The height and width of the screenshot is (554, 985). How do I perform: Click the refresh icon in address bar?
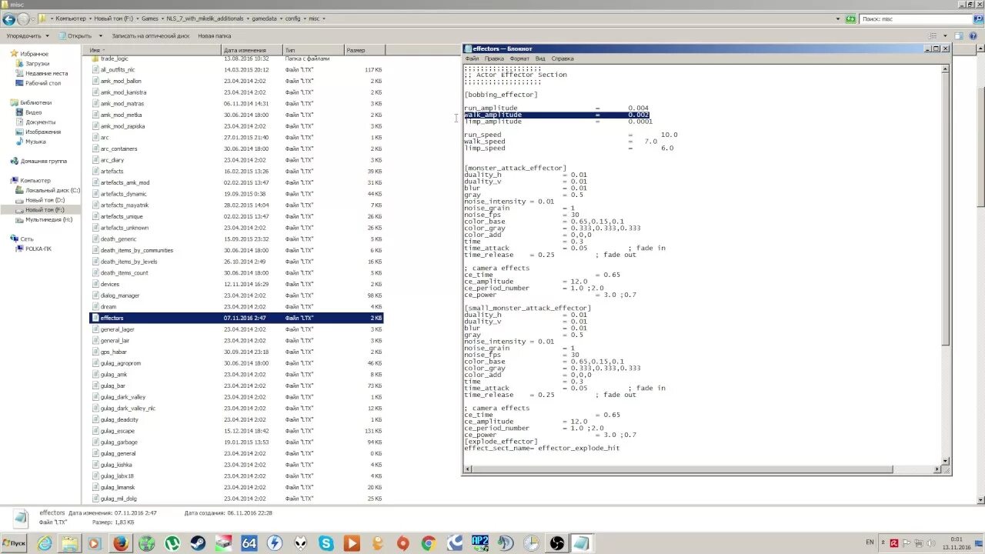pyautogui.click(x=850, y=18)
